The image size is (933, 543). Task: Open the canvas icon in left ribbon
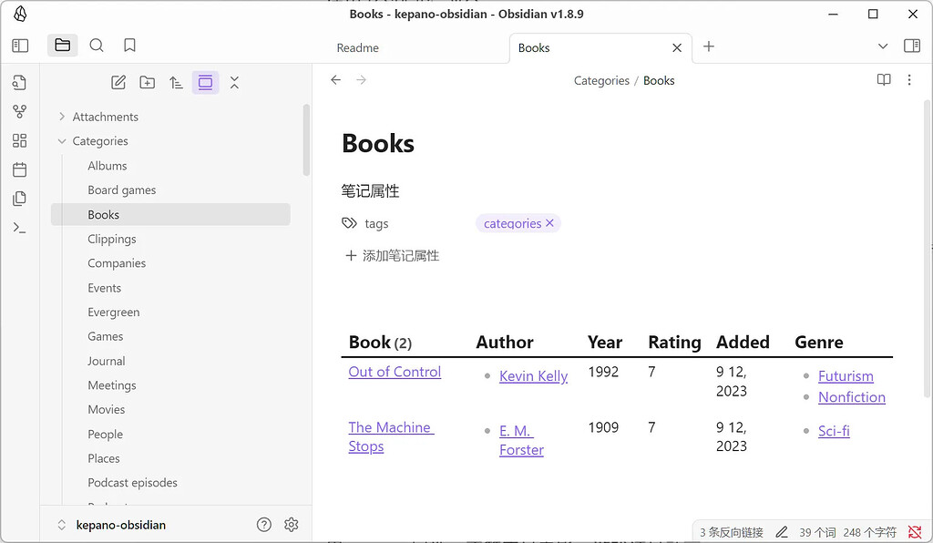(20, 141)
